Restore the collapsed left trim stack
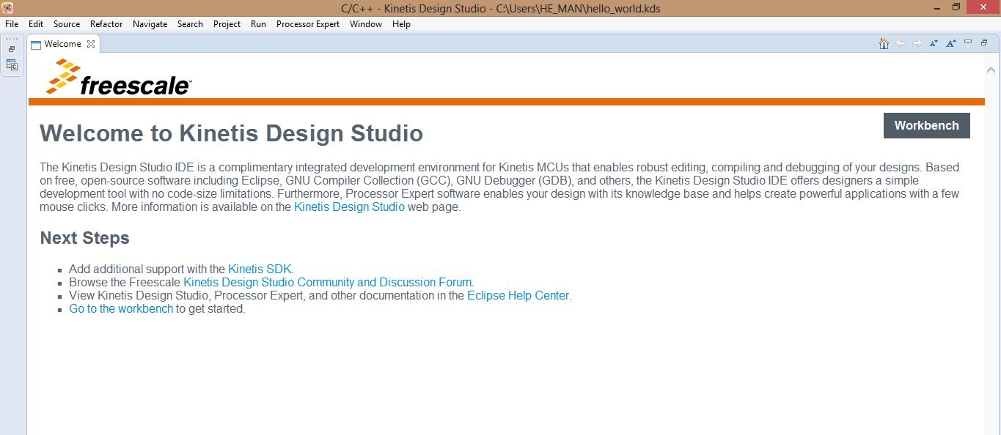1001x435 pixels. [x=12, y=49]
